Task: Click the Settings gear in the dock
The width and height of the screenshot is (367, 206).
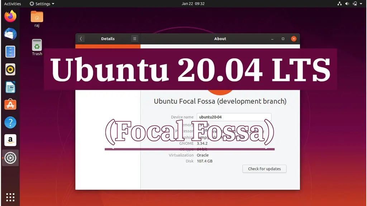Action: pos(10,158)
